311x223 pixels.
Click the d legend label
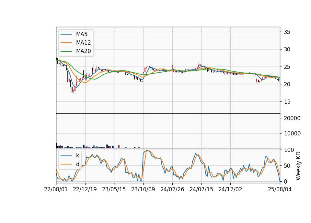(77, 164)
